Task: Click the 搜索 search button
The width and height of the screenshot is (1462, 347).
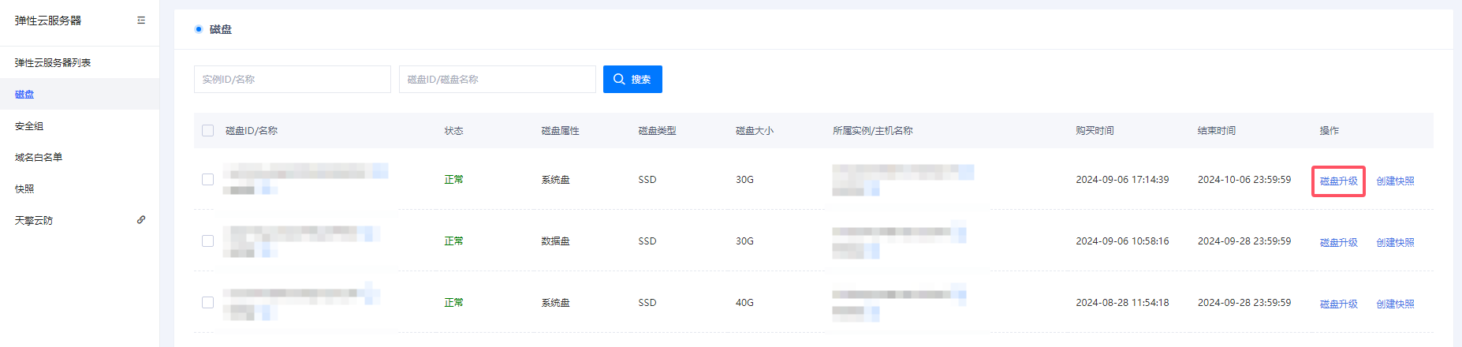Action: [632, 80]
